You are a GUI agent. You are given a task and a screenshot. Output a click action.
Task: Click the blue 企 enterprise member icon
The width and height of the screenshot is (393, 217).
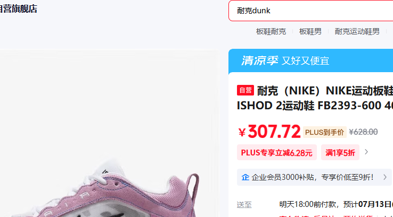tap(245, 177)
